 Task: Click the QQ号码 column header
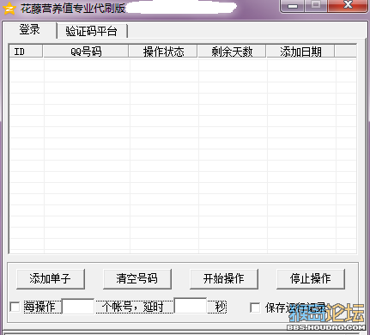coord(86,52)
